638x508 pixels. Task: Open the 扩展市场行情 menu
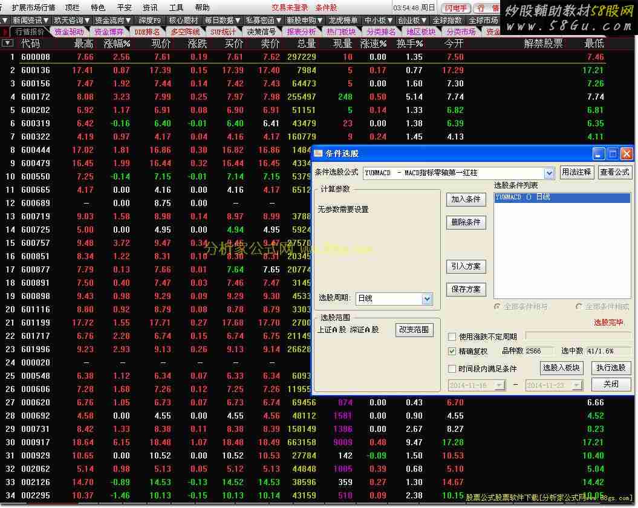(33, 7)
